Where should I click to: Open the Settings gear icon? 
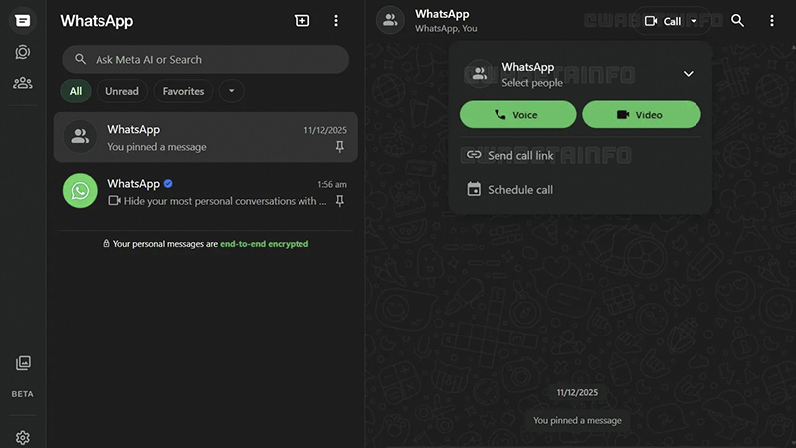coord(22,437)
